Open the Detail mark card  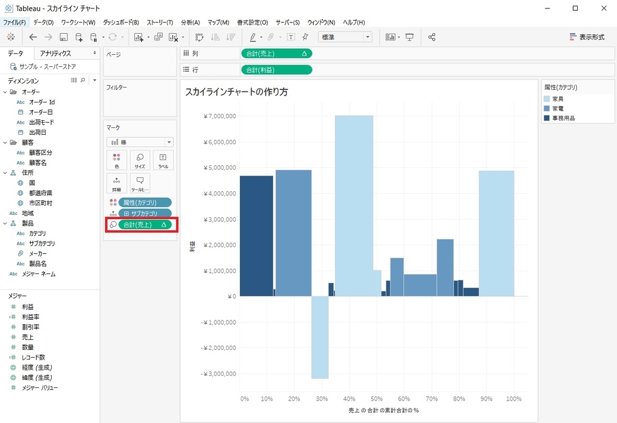[116, 183]
